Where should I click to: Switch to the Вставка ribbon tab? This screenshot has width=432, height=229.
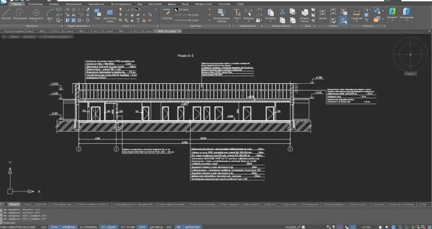(54, 4)
